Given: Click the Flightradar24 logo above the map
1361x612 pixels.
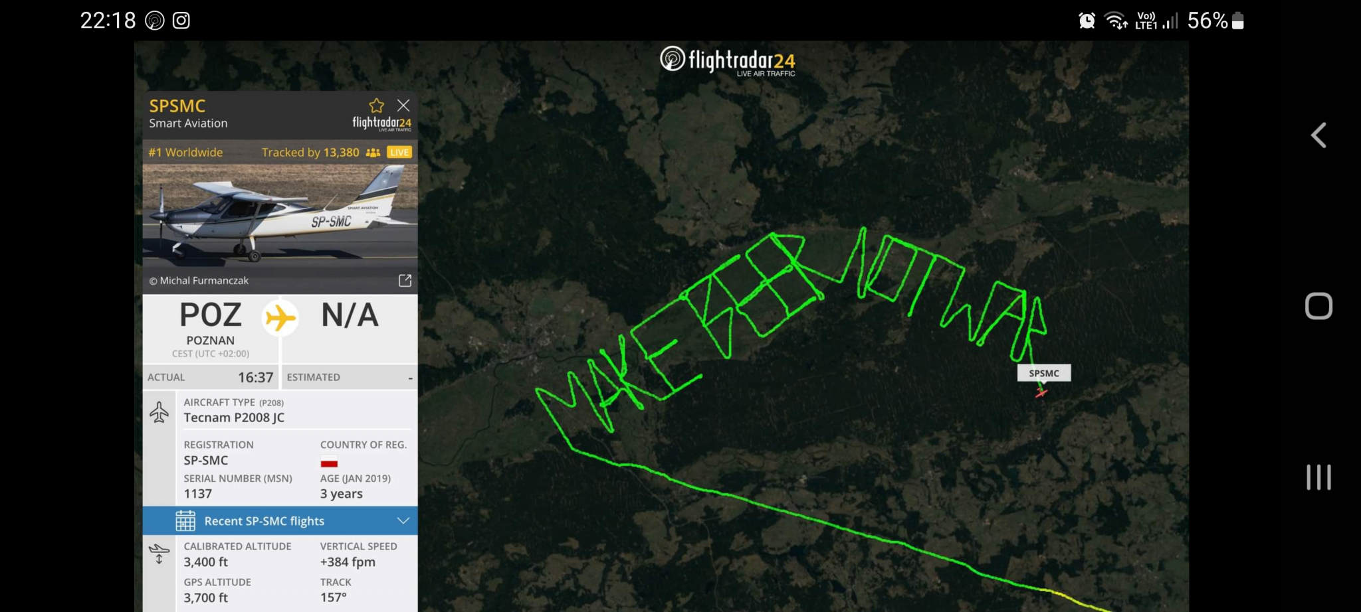Looking at the screenshot, I should click(x=728, y=61).
